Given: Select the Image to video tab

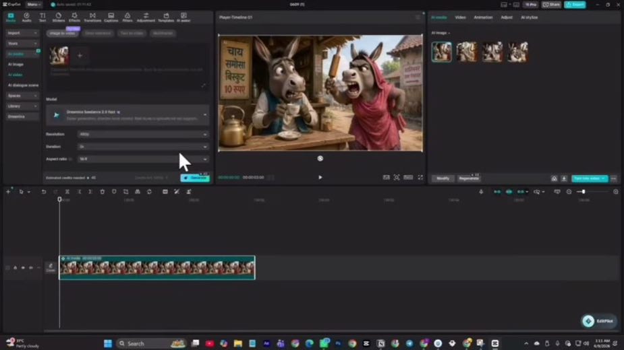Looking at the screenshot, I should pos(62,34).
